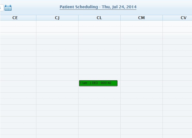Select first time slot under CL header

tap(99, 23)
